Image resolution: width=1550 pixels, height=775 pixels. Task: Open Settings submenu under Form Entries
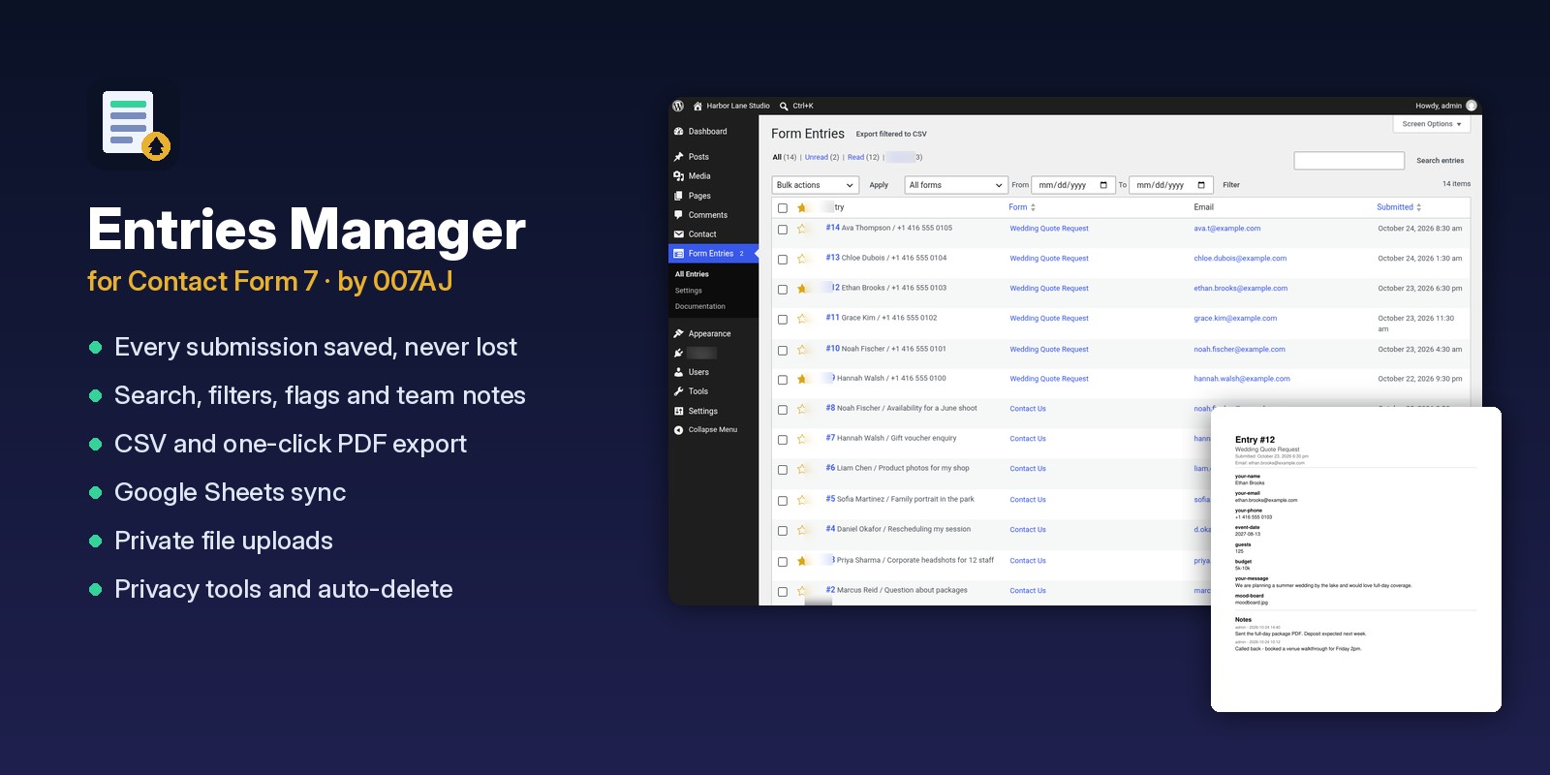689,291
